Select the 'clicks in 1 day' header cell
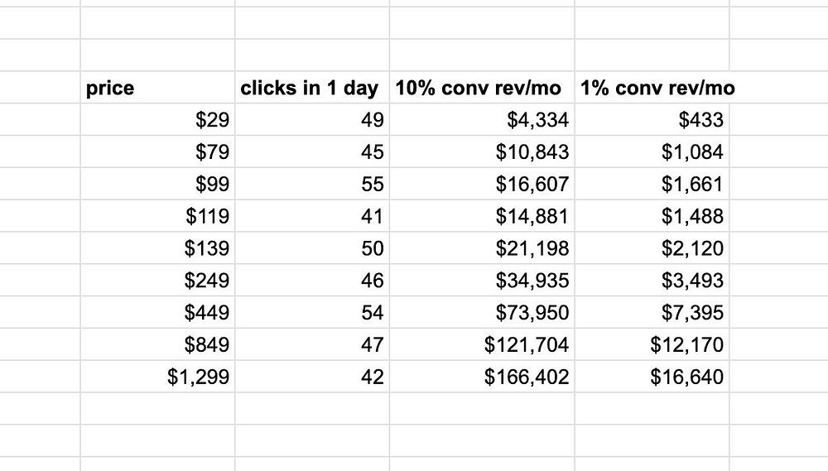Screen dimensions: 828x471 tap(312, 88)
